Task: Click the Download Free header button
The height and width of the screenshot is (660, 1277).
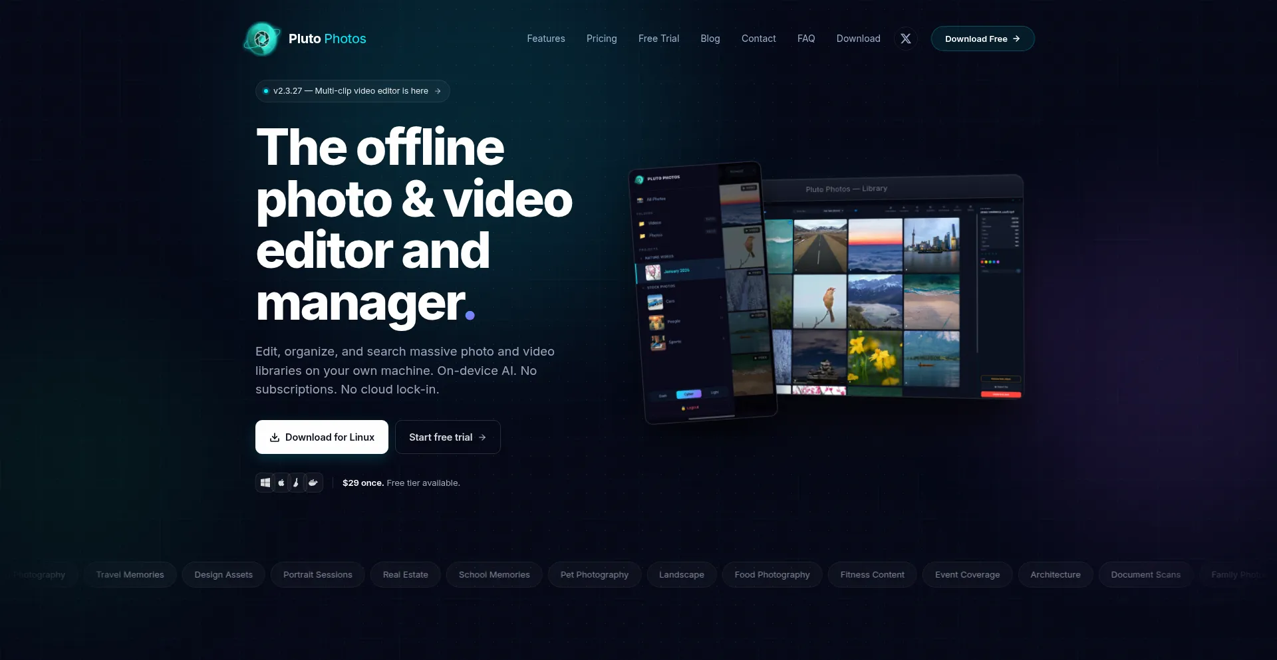Action: tap(982, 39)
